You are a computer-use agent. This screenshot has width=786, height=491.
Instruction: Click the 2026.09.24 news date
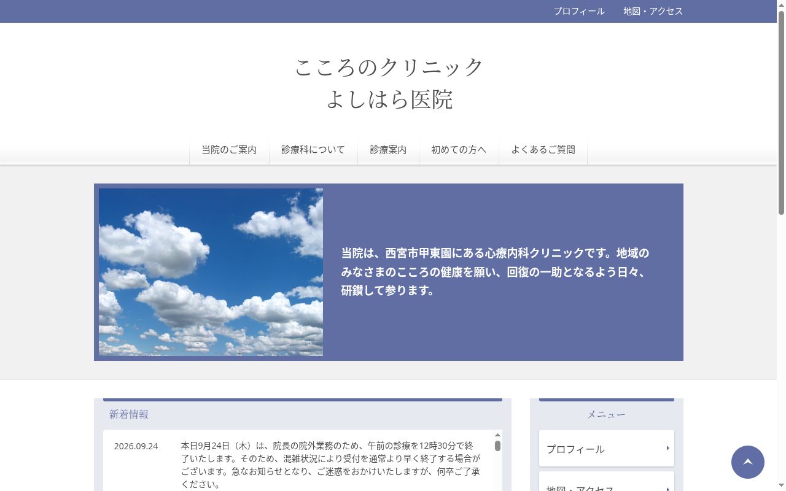pos(136,446)
